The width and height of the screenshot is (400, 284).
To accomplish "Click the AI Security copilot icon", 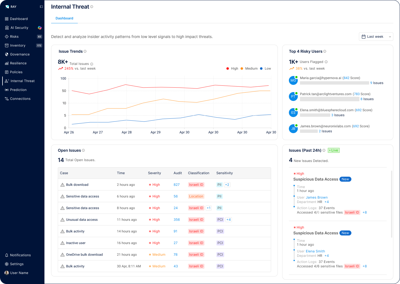I will coord(40,28).
